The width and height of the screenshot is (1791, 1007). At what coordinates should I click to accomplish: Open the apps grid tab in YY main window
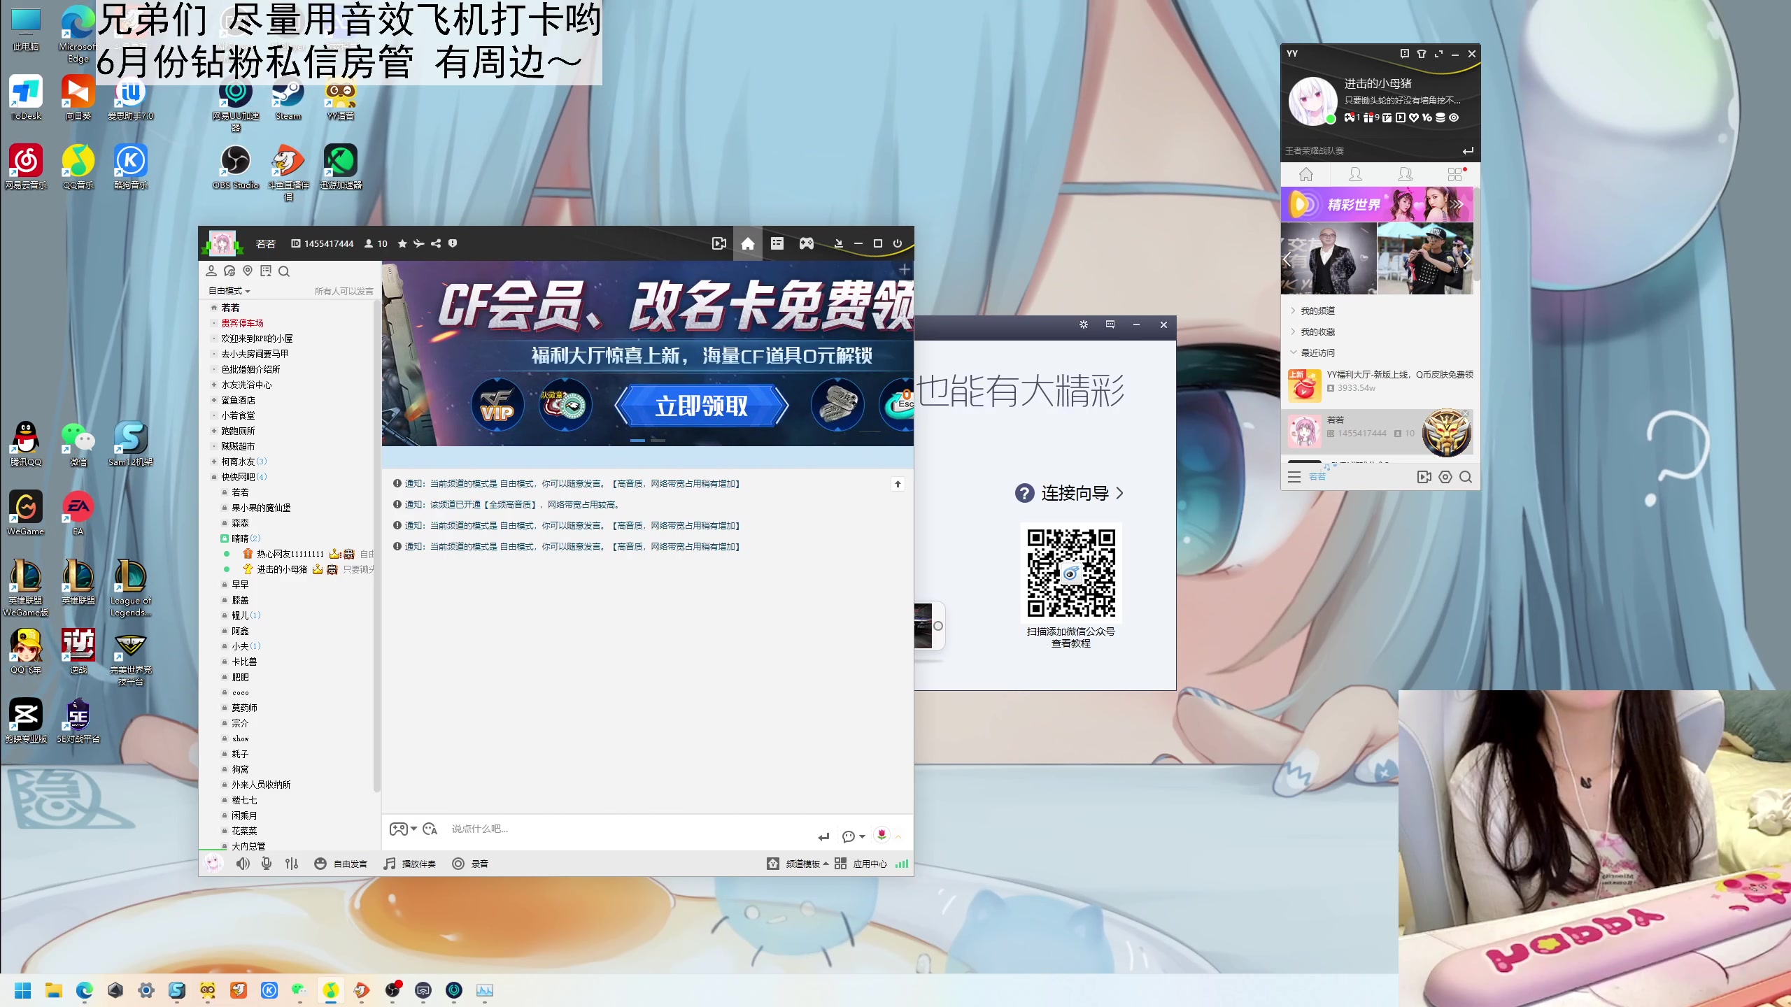[x=1455, y=173]
